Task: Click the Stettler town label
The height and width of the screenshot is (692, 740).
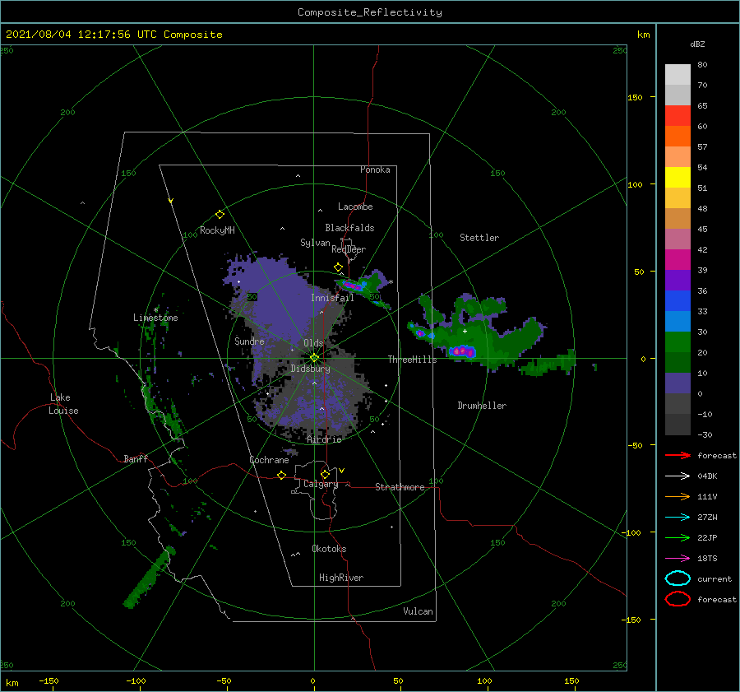Action: pyautogui.click(x=479, y=238)
